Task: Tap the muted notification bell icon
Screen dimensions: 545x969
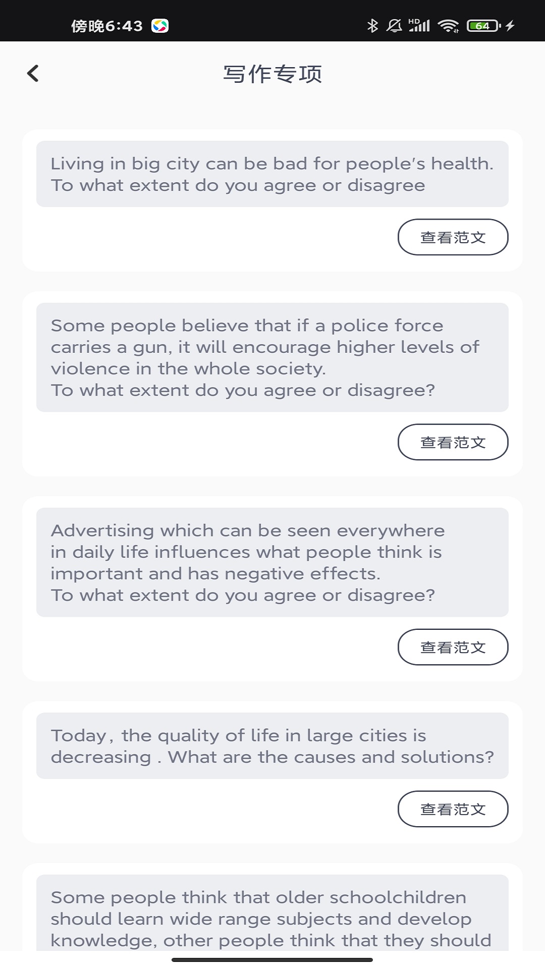Action: coord(394,26)
